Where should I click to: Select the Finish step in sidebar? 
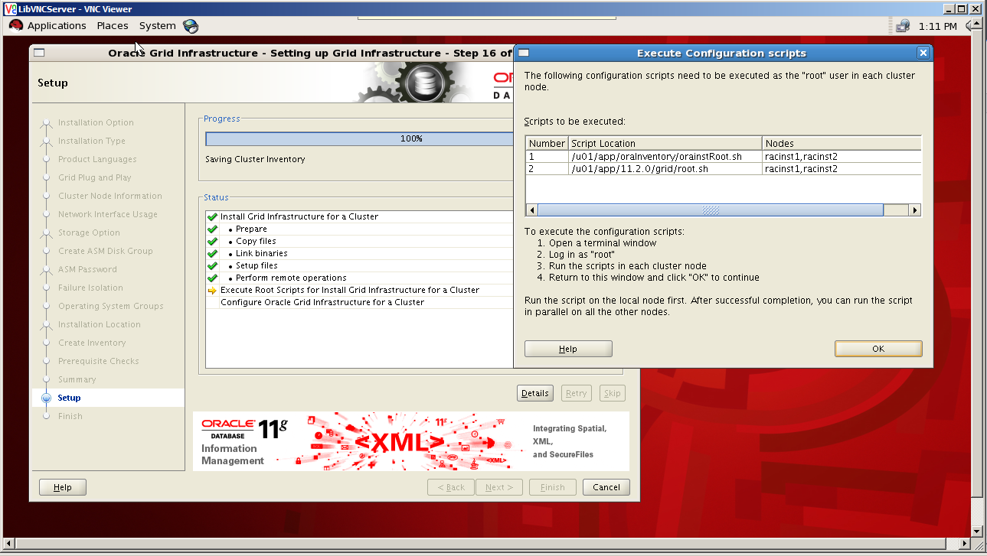click(x=70, y=416)
